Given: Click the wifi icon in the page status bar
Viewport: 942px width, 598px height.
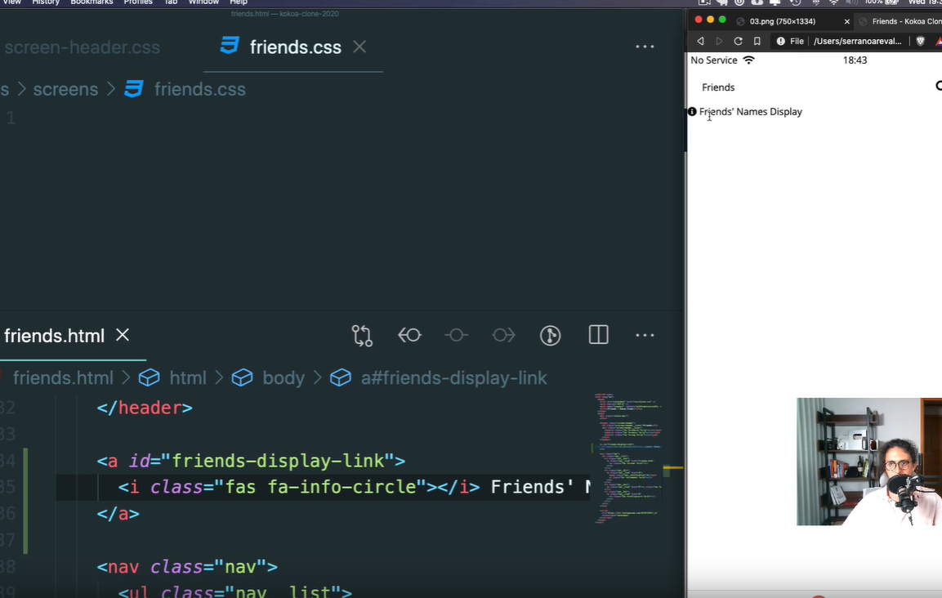Looking at the screenshot, I should pos(748,60).
